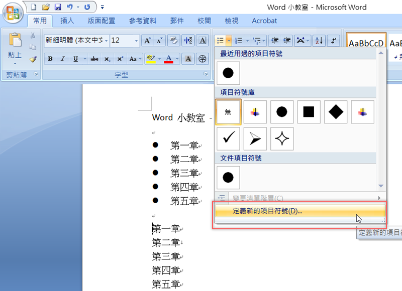Image resolution: width=402 pixels, height=291 pixels.
Task: Toggle italic formatting
Action: click(63, 59)
